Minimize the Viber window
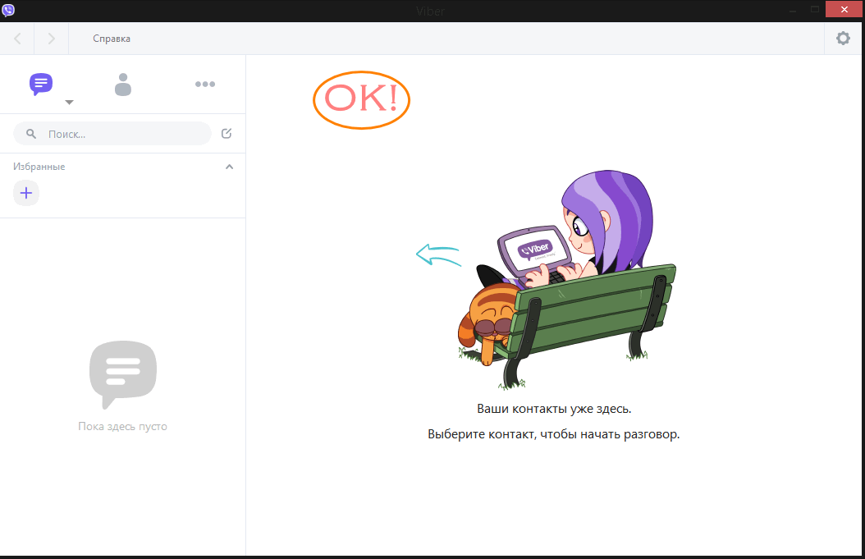 coord(793,11)
